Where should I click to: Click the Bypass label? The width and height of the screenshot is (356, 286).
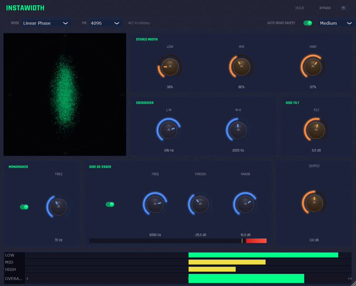tap(325, 8)
